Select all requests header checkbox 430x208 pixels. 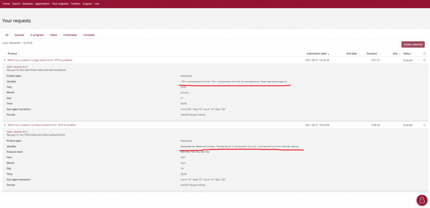click(x=425, y=54)
